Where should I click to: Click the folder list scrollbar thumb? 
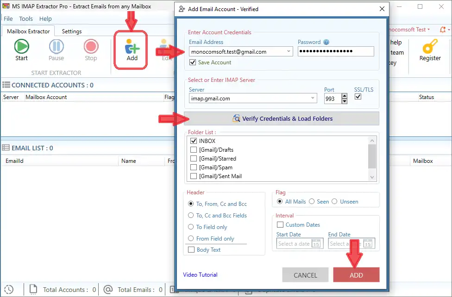pos(372,156)
